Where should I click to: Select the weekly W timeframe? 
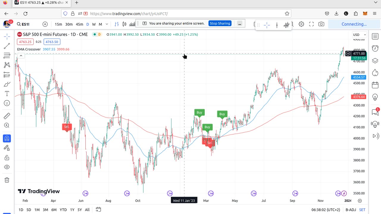pos(94,24)
